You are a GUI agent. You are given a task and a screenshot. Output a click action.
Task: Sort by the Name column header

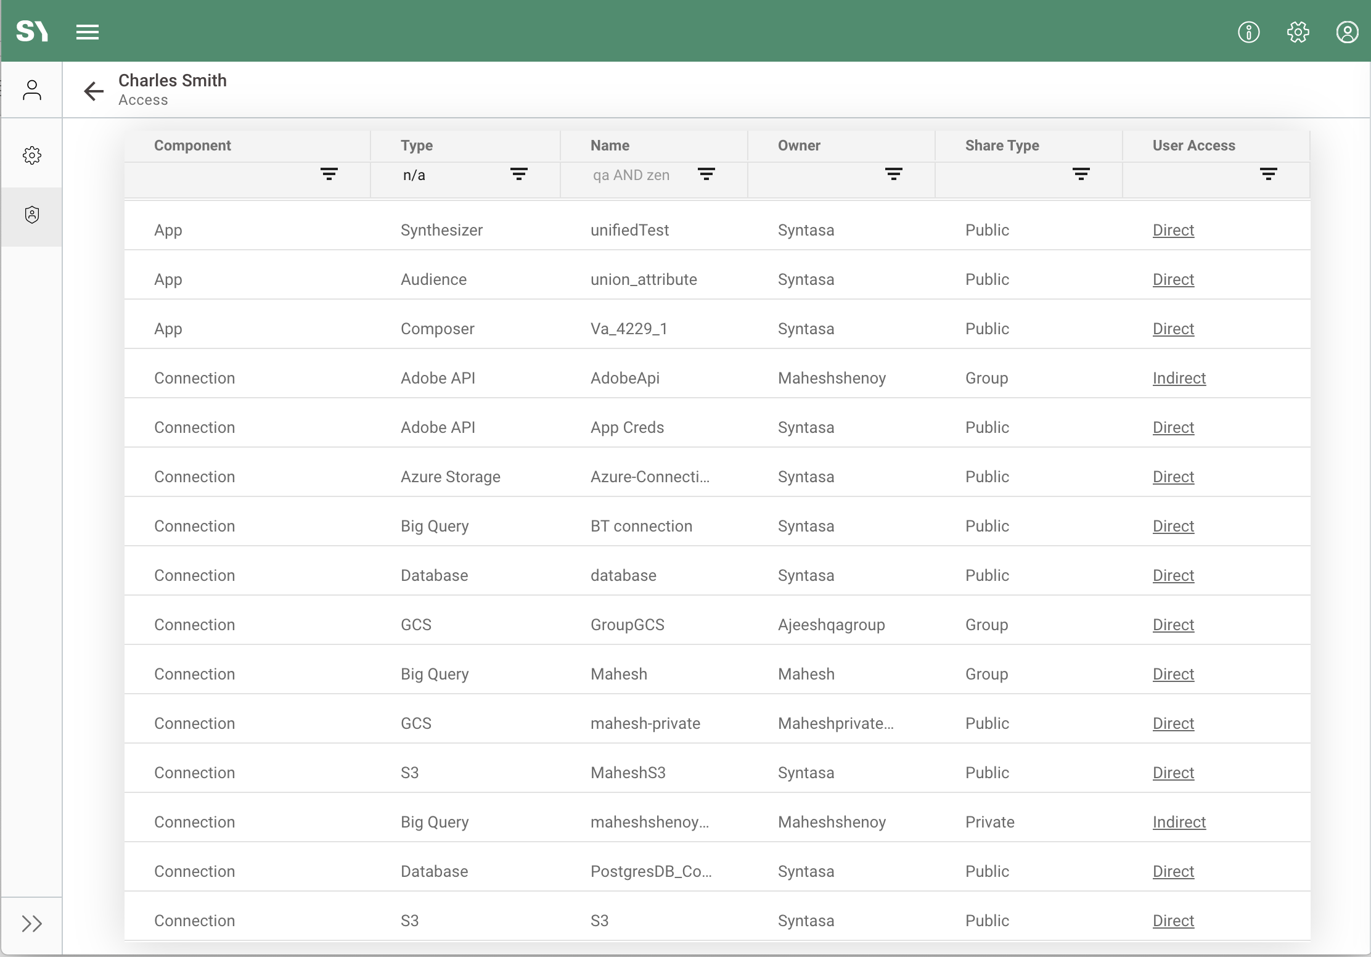tap(610, 146)
